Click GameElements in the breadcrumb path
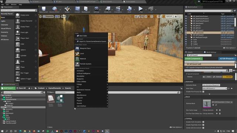This screenshot has height=133, width=237. tap(54, 88)
